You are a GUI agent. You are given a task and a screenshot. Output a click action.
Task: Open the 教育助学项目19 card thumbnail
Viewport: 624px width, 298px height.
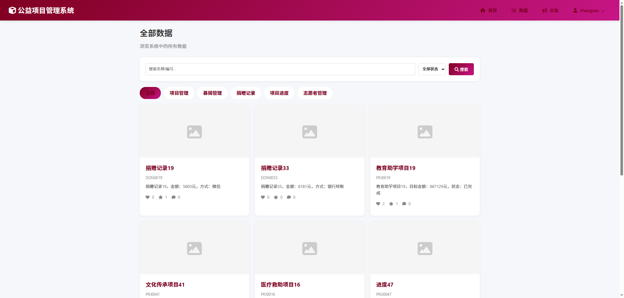425,132
